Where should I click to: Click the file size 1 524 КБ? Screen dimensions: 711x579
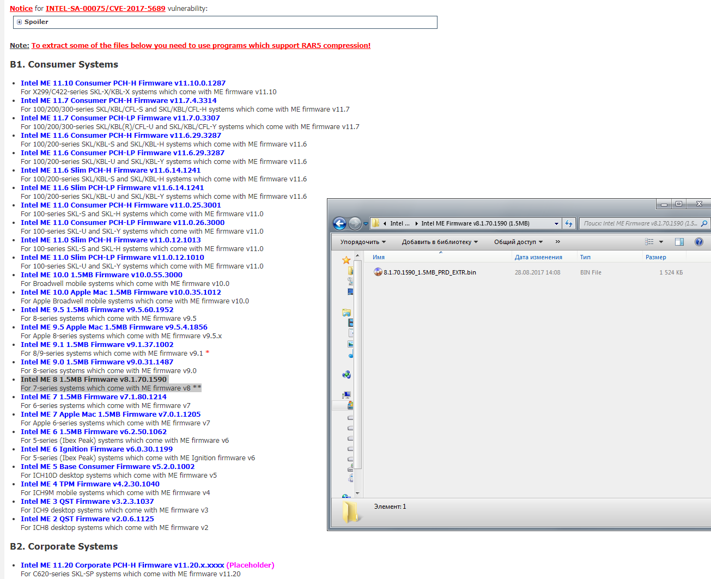pyautogui.click(x=671, y=272)
